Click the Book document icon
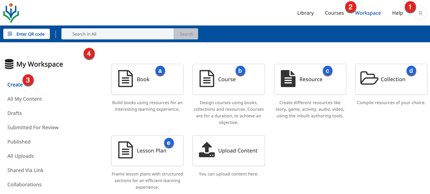This screenshot has width=430, height=194. (125, 79)
